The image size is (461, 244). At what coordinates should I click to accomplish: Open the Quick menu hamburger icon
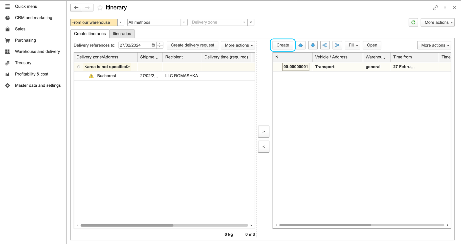[x=8, y=7]
